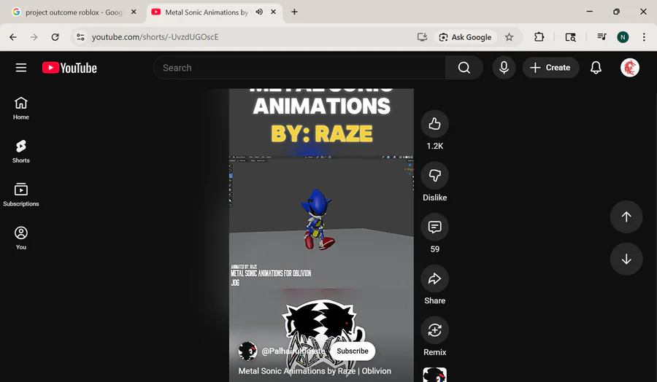Viewport: 657px width, 382px height.
Task: Click the Ask Google button
Action: (x=465, y=37)
